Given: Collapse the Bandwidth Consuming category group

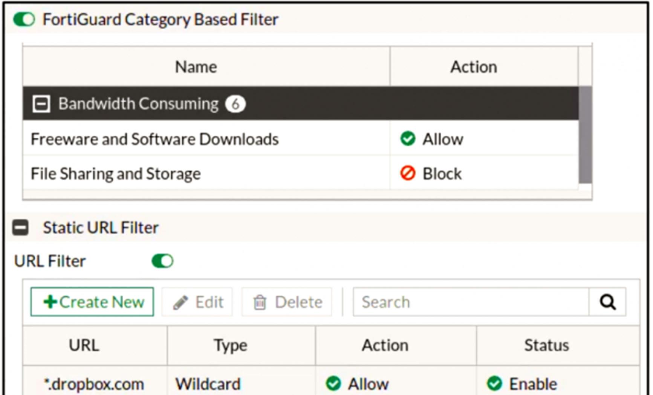Looking at the screenshot, I should [x=41, y=104].
